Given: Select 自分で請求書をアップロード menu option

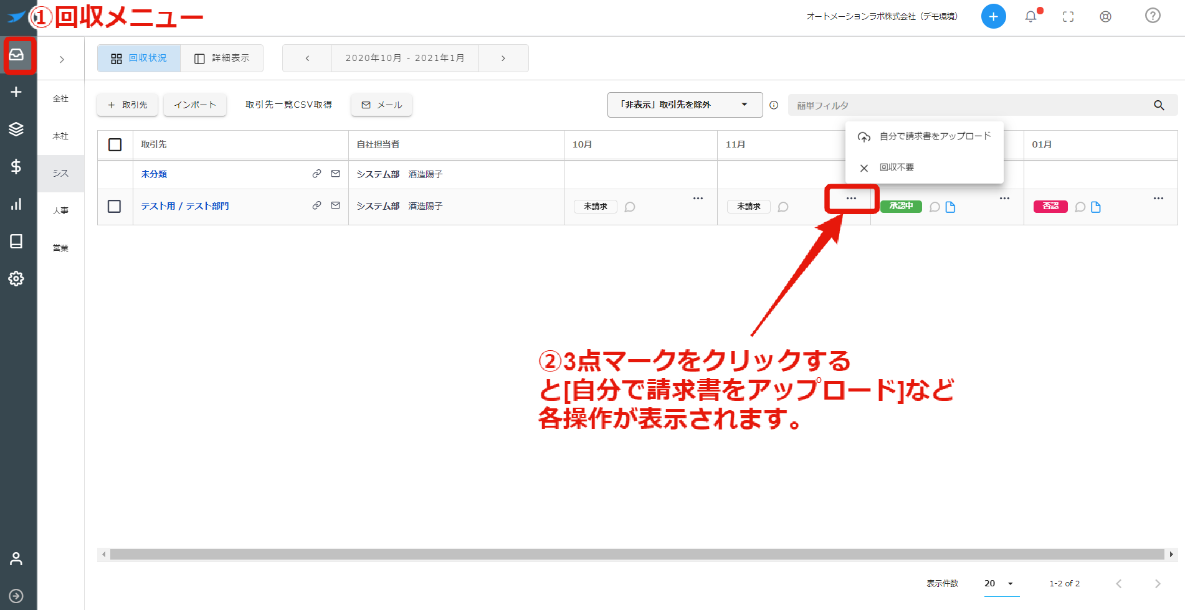Looking at the screenshot, I should pos(925,136).
